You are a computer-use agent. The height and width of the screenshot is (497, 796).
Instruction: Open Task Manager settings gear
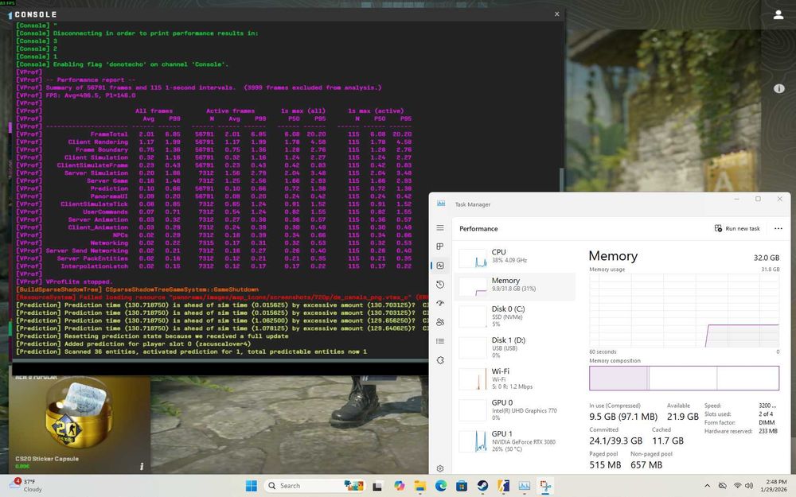(440, 468)
